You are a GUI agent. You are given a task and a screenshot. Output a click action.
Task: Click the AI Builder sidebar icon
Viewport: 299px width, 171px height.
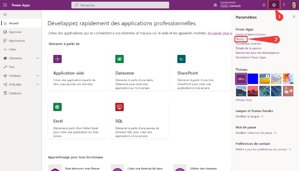coord(5,84)
